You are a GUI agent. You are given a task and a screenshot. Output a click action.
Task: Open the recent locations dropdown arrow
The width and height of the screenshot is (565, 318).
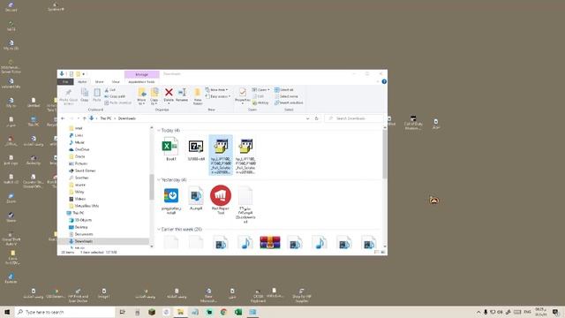[79, 118]
